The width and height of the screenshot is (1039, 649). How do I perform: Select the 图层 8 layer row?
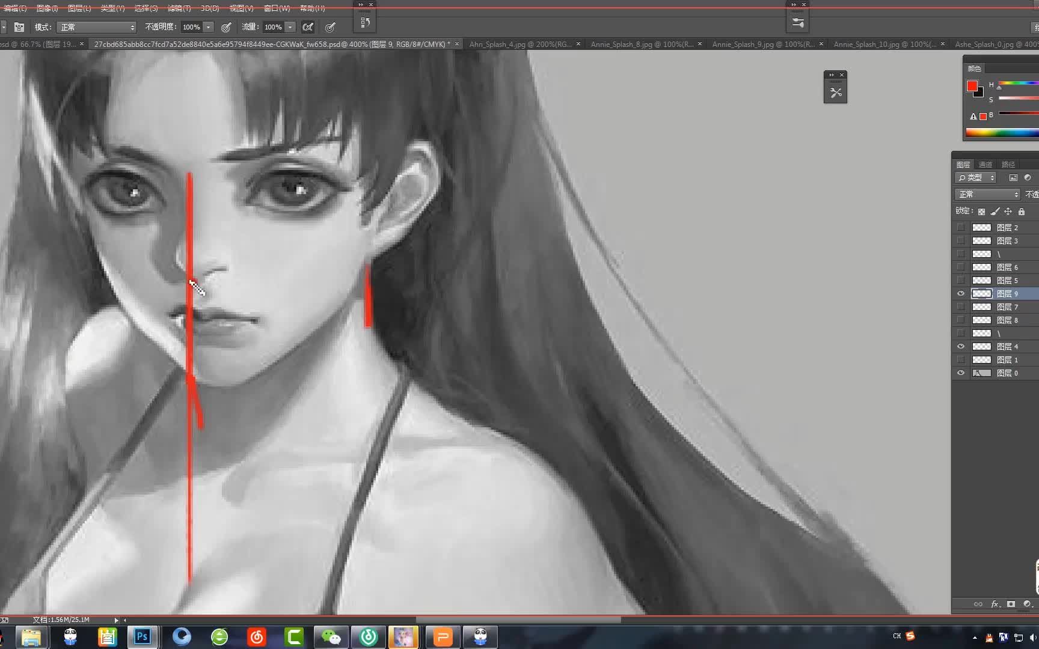pos(995,320)
